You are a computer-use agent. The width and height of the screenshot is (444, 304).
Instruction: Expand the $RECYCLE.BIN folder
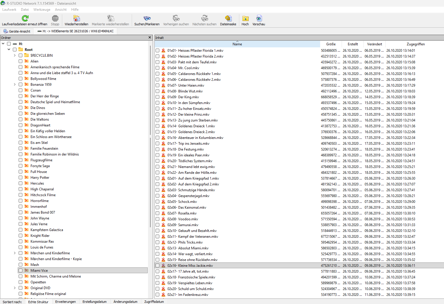15,55
